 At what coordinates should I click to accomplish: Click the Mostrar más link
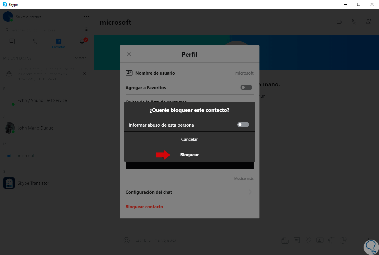[244, 179]
